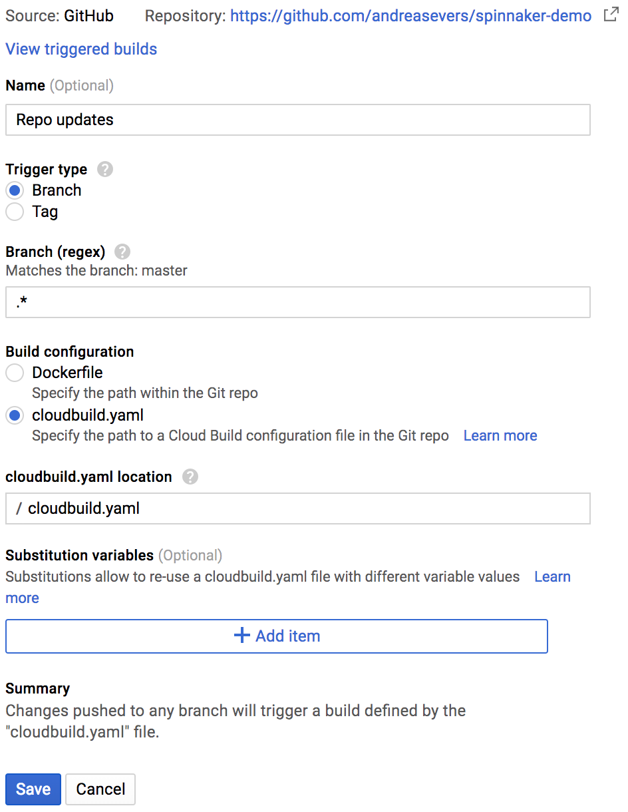
Task: Add a substitution variable item
Action: [x=277, y=636]
